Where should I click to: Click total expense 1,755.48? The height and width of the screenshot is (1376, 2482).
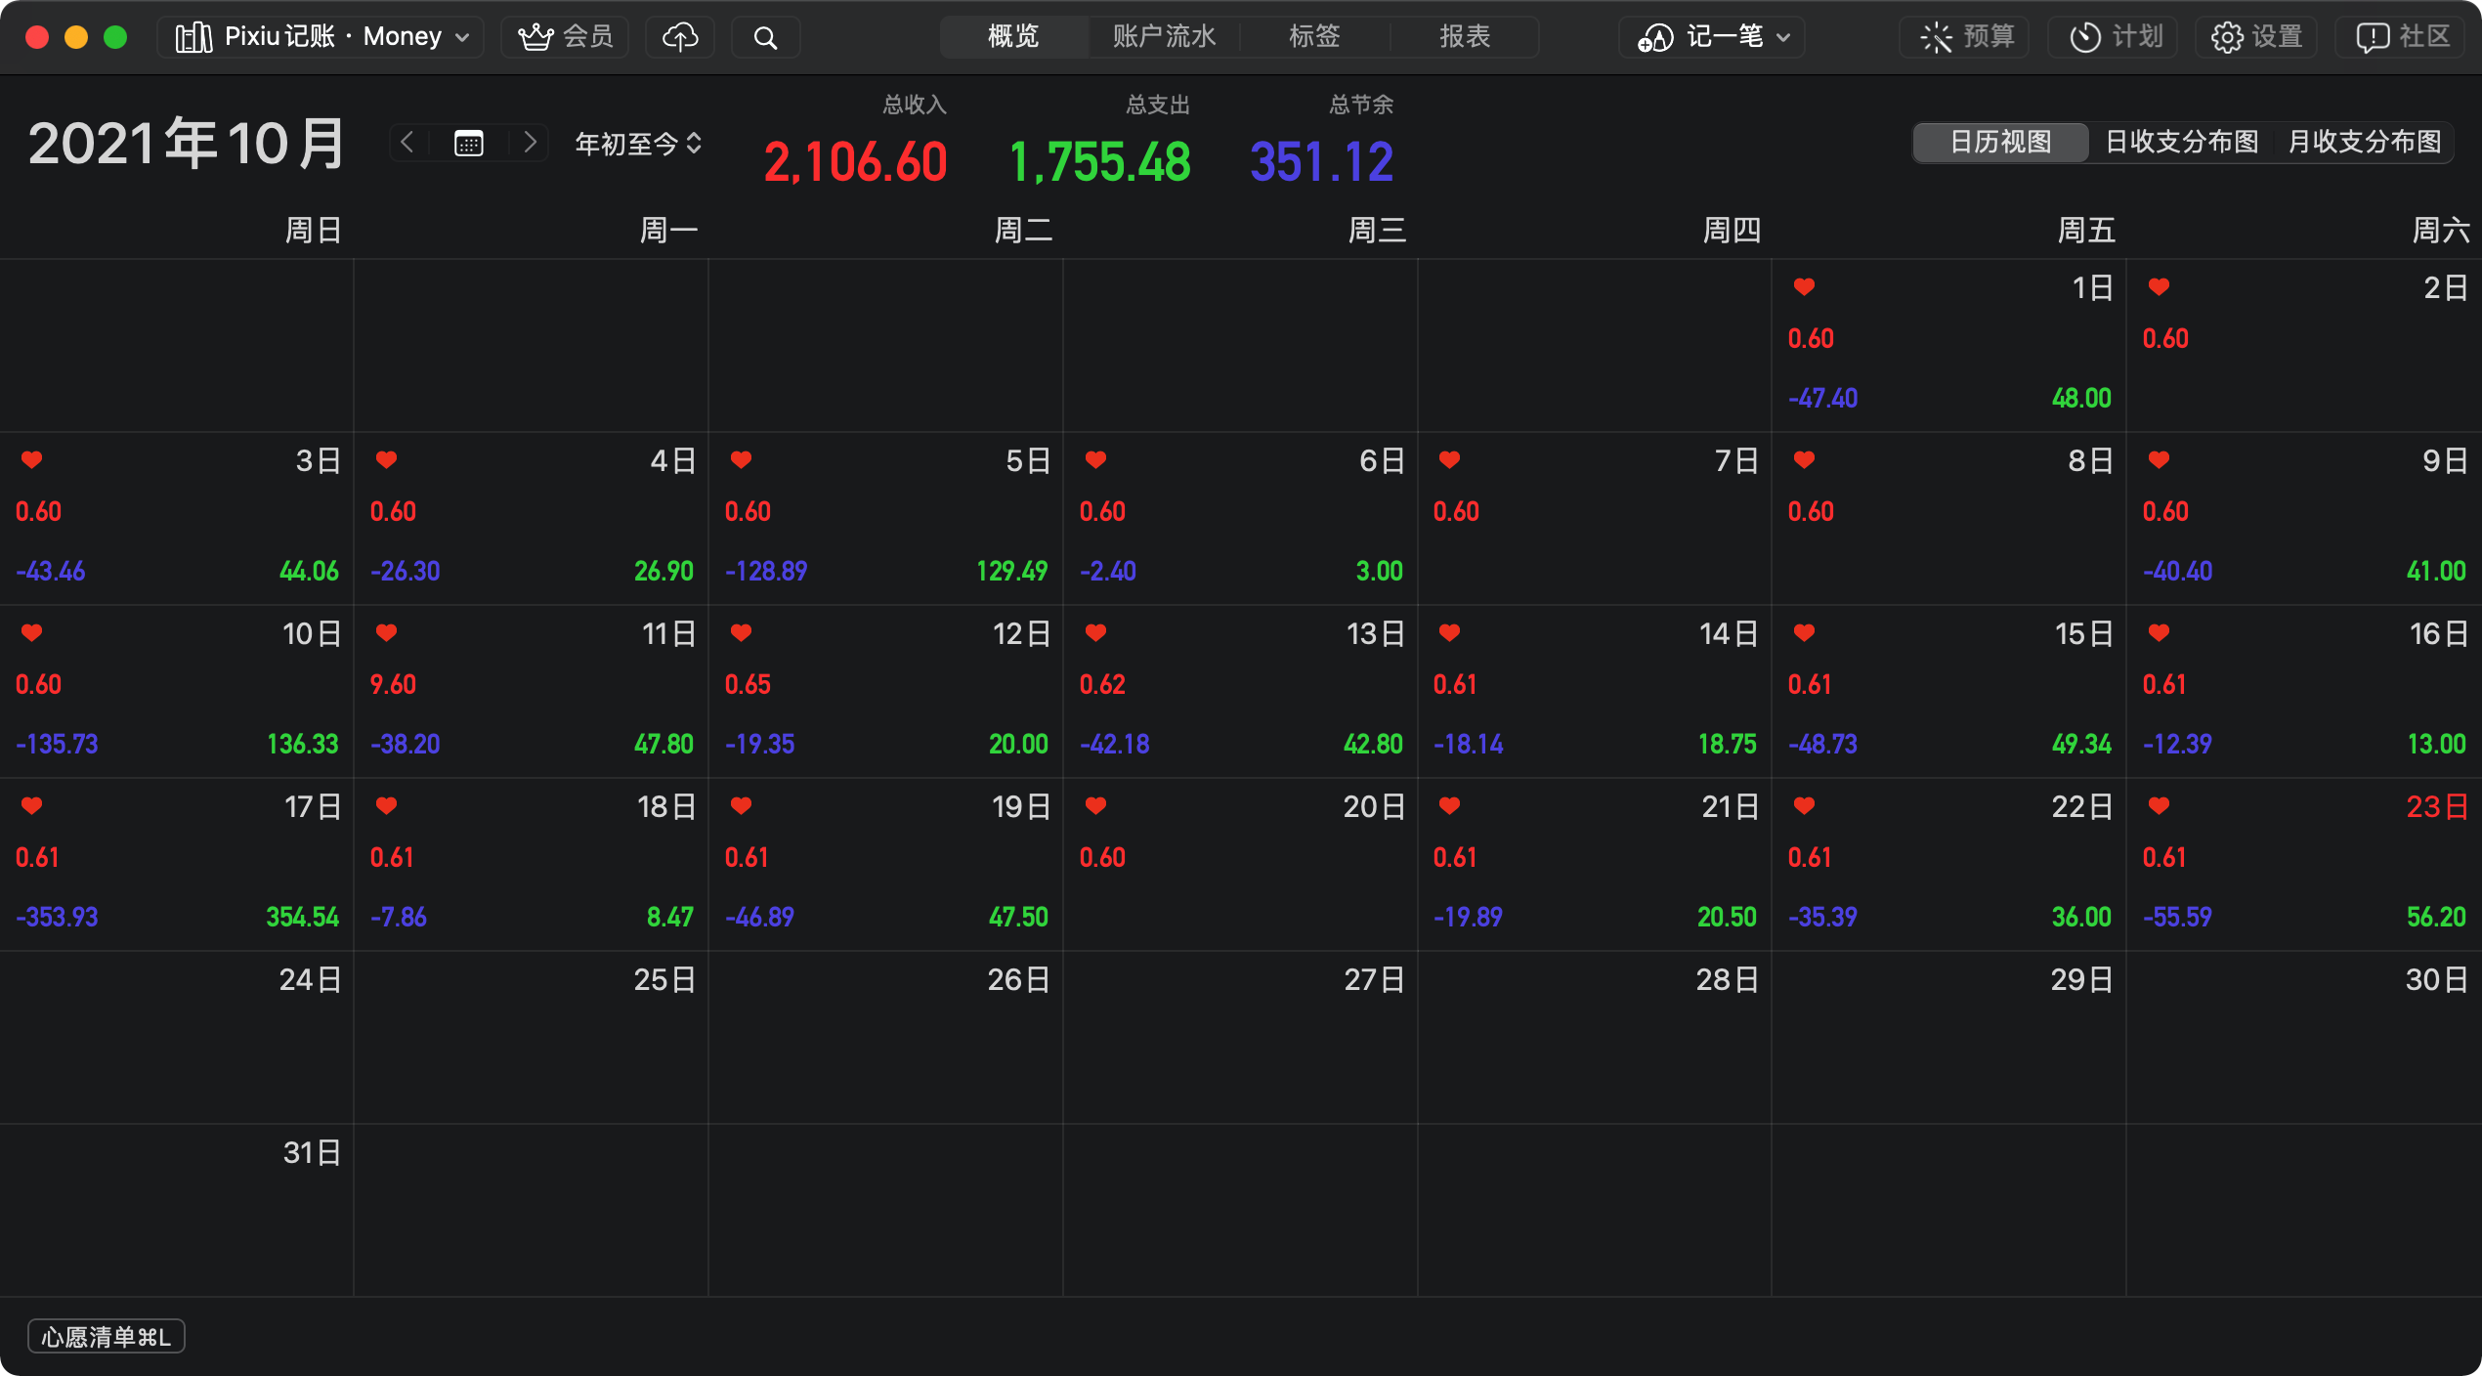[1099, 162]
